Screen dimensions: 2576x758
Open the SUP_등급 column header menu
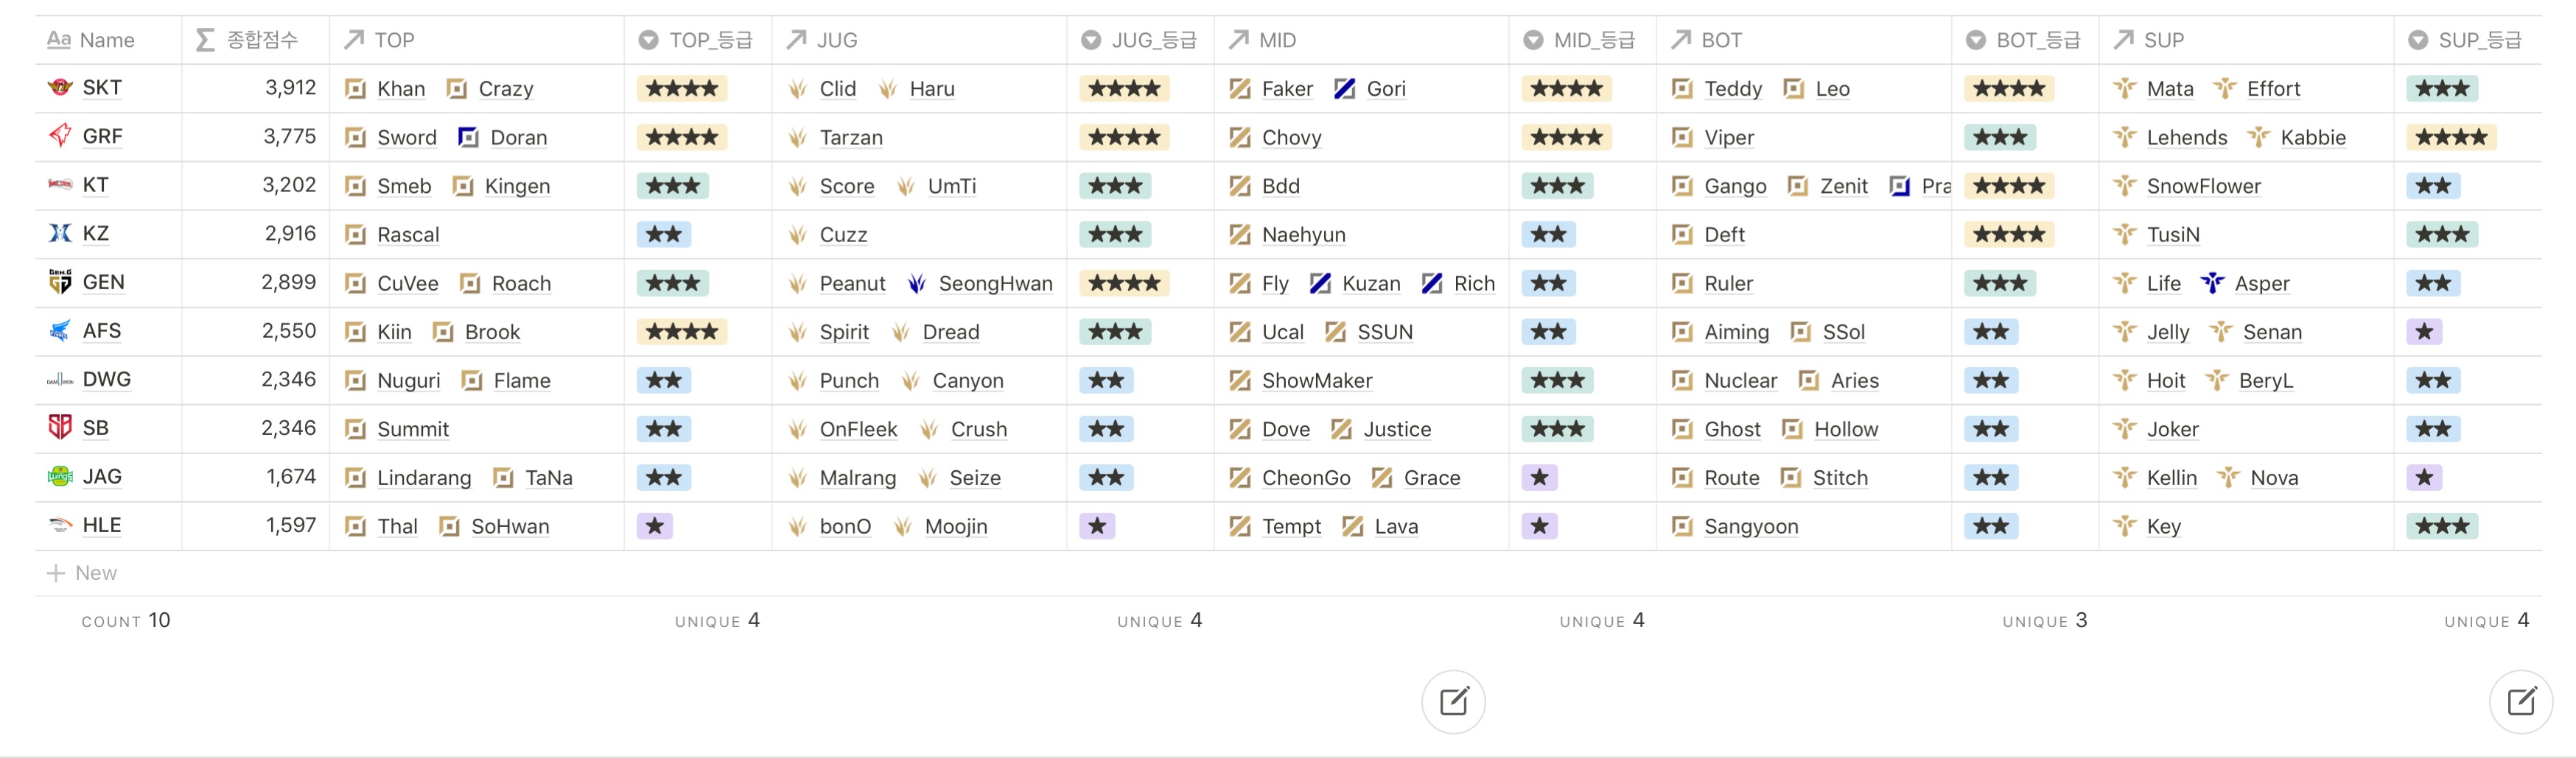tap(2466, 40)
